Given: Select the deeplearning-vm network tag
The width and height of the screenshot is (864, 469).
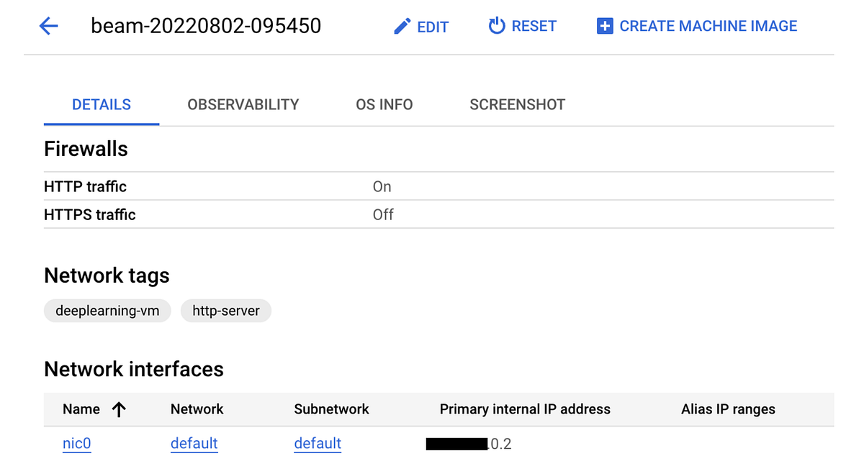Looking at the screenshot, I should (x=107, y=311).
